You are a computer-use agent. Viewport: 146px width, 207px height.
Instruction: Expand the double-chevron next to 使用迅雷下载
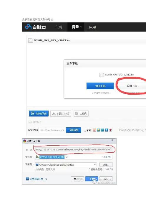[46, 179]
